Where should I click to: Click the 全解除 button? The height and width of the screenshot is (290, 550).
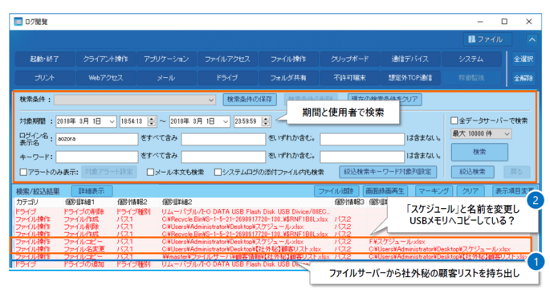coord(524,78)
